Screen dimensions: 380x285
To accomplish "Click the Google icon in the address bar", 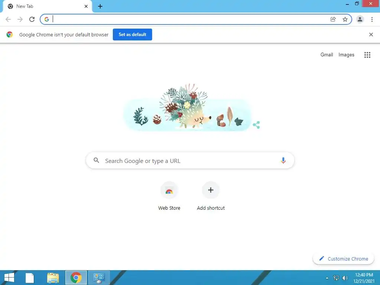I will pos(47,19).
